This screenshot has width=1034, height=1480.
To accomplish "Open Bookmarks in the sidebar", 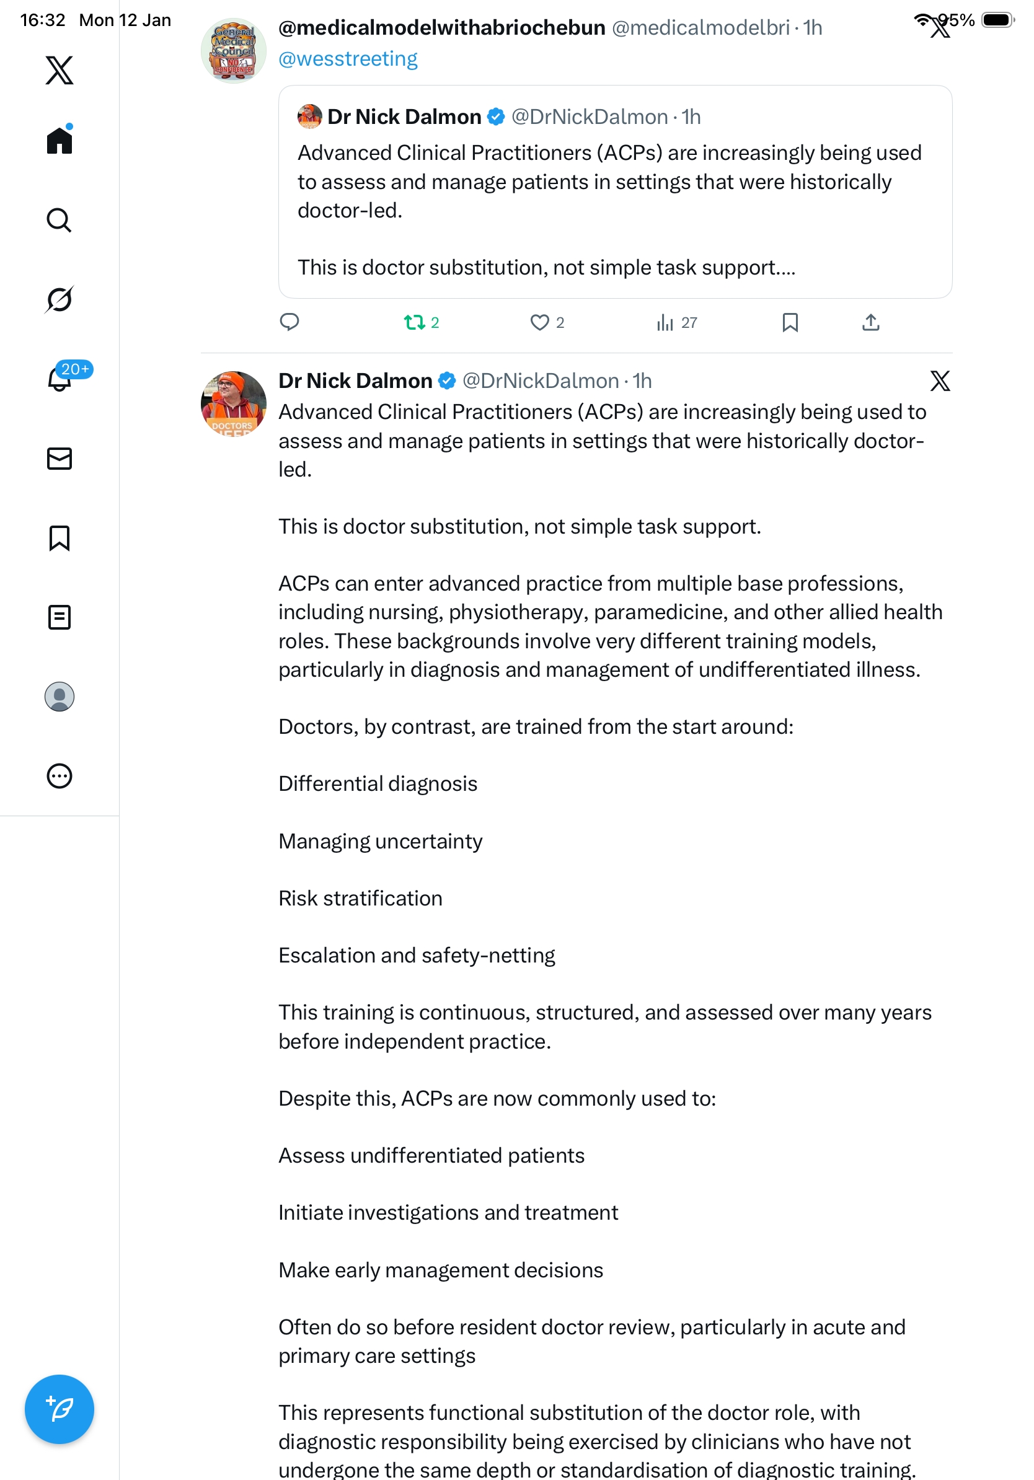I will coord(60,538).
